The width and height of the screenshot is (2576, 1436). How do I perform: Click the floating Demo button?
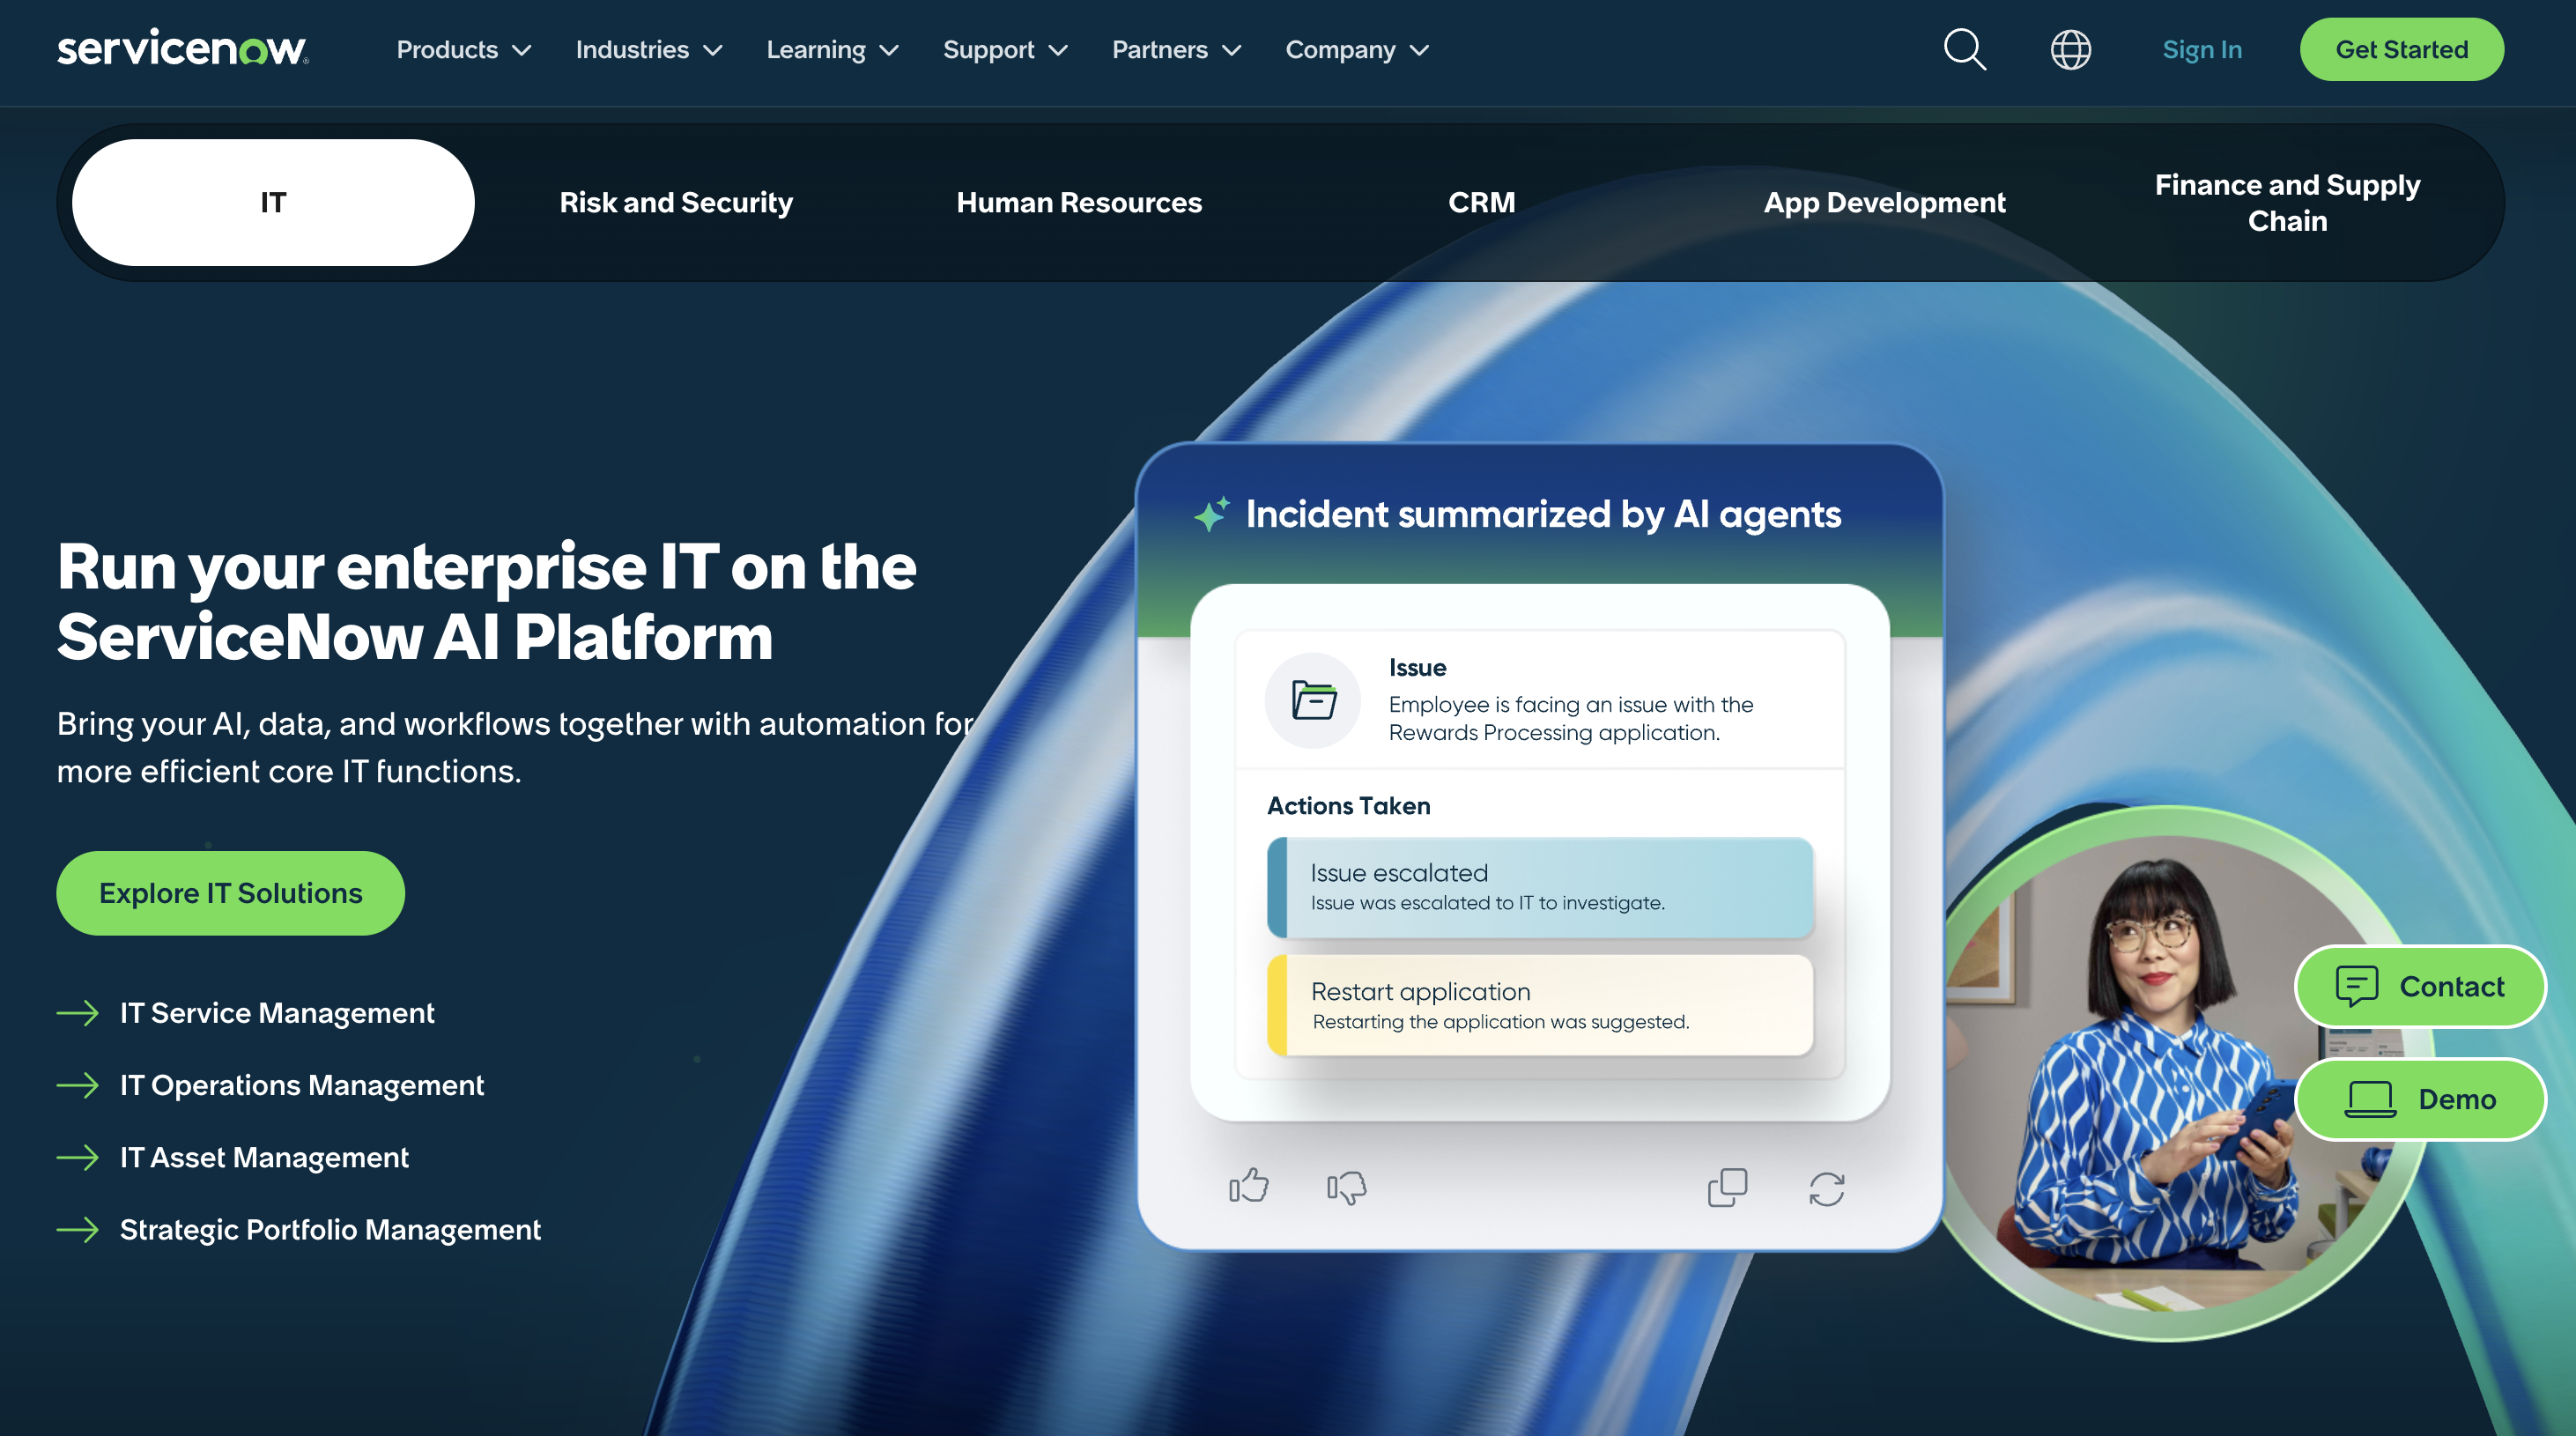point(2420,1099)
